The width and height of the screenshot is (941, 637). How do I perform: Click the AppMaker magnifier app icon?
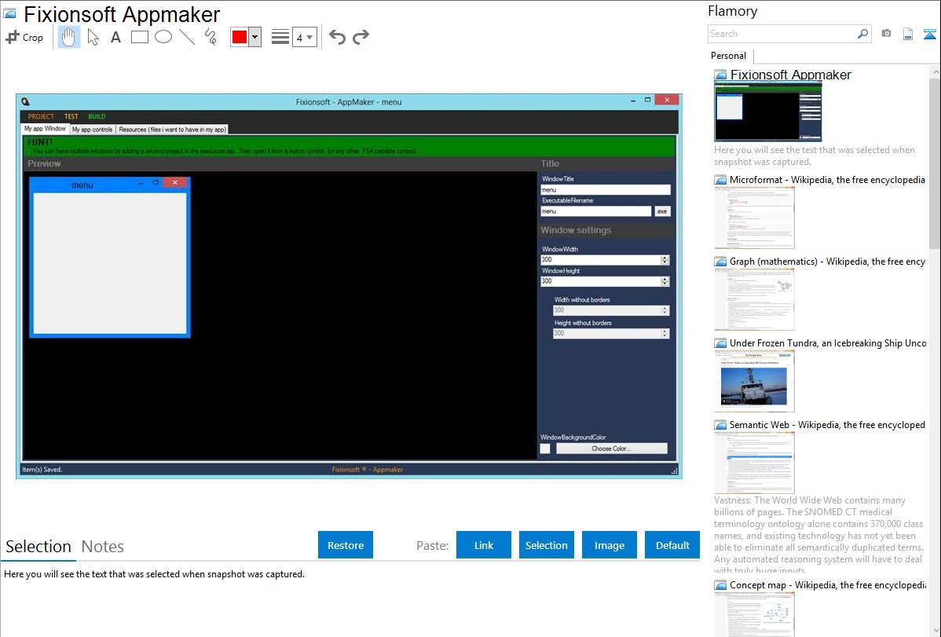[x=25, y=101]
